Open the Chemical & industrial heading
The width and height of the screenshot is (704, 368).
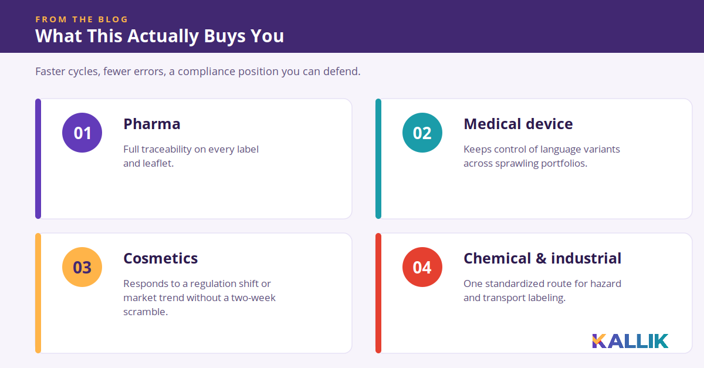tap(543, 258)
